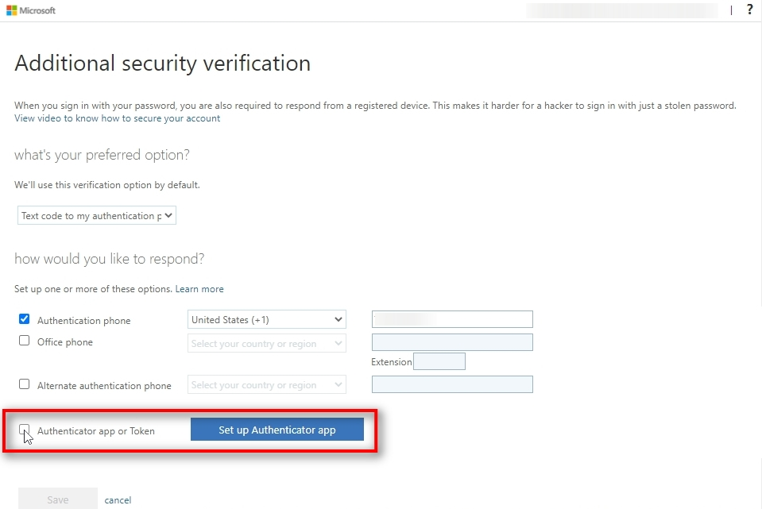Open the Office phone country dropdown
The height and width of the screenshot is (509, 762).
point(267,343)
